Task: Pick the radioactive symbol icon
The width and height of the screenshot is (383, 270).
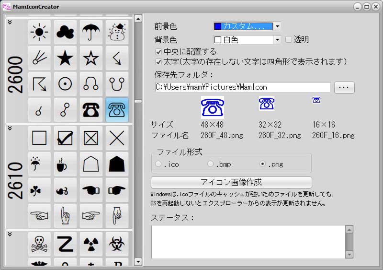Action: [91, 244]
